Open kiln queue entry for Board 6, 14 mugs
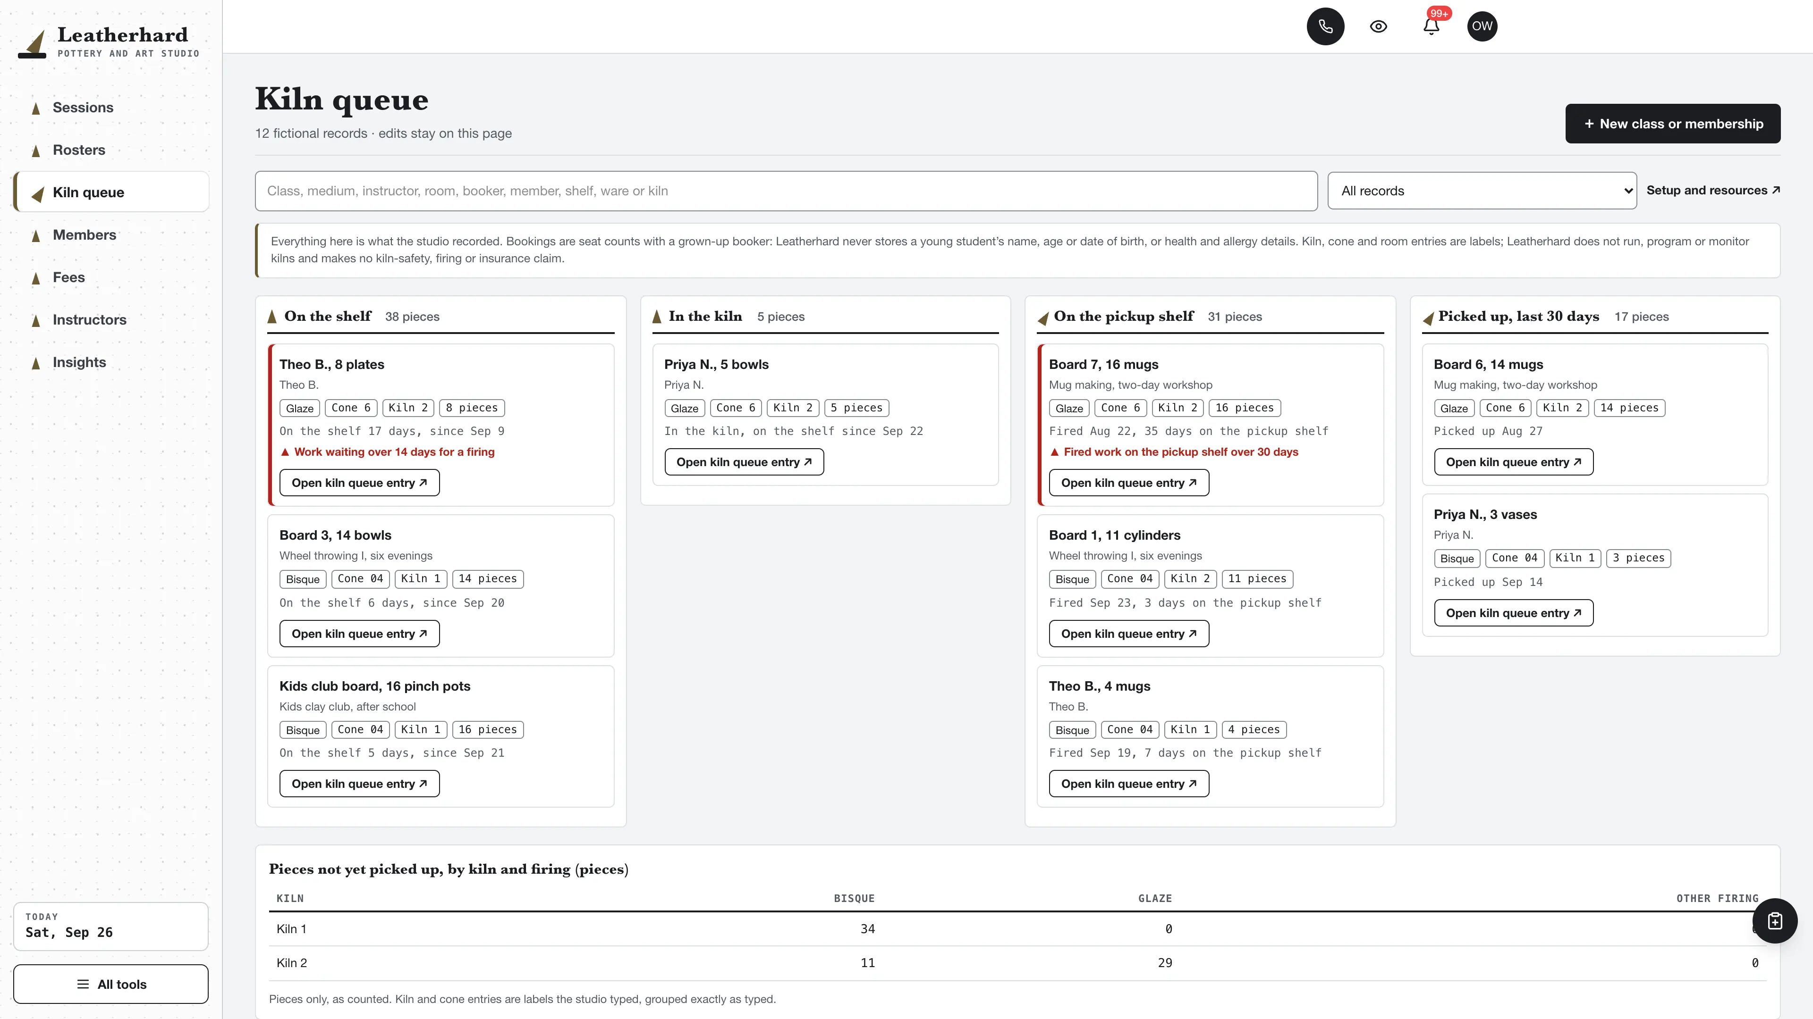 [1513, 462]
